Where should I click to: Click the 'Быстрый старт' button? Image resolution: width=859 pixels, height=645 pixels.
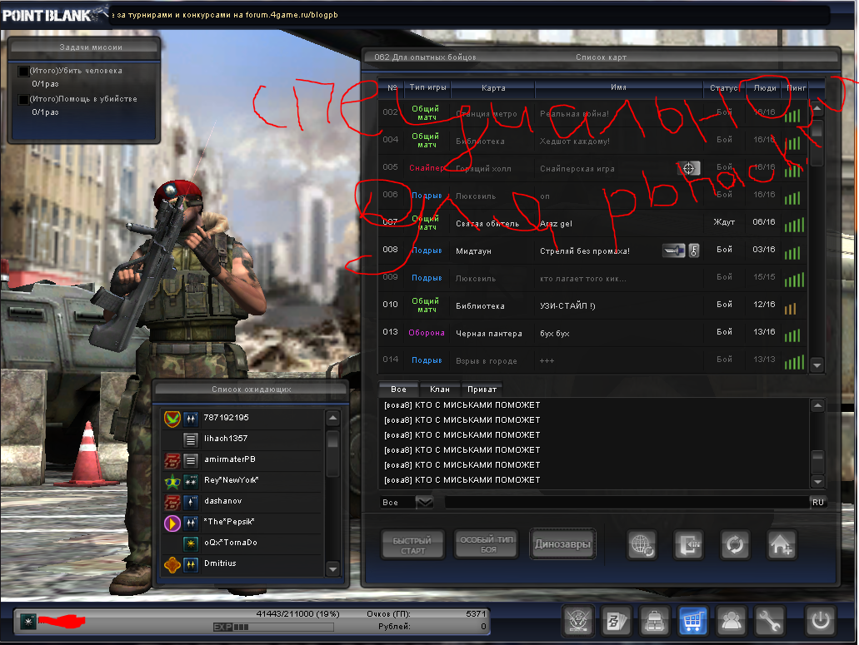[412, 545]
